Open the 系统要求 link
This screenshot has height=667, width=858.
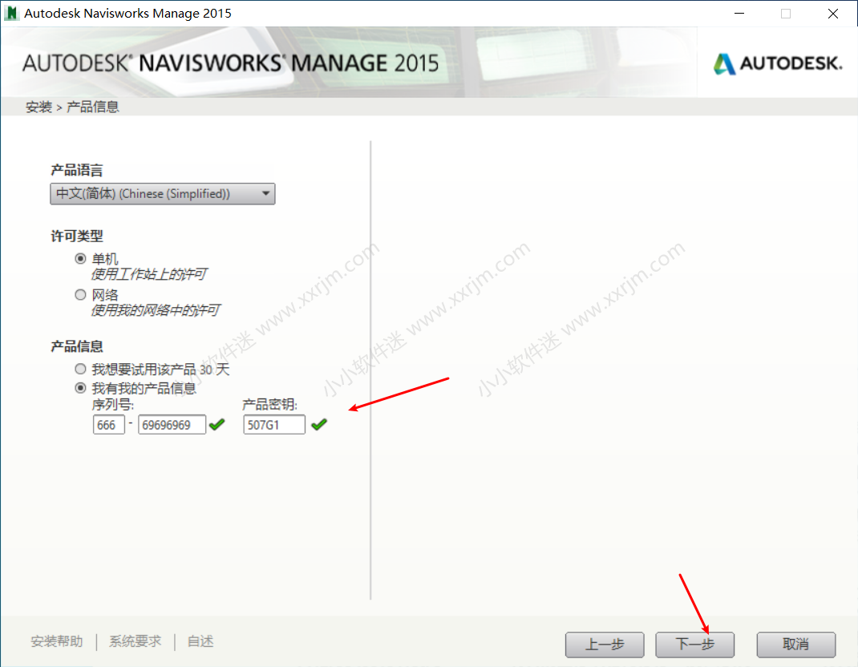tap(135, 641)
